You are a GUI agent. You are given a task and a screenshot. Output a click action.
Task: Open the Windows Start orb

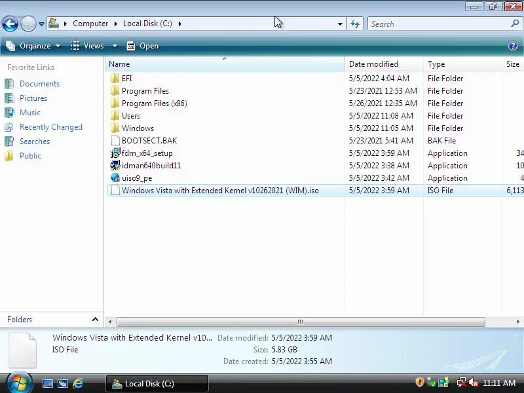click(19, 383)
